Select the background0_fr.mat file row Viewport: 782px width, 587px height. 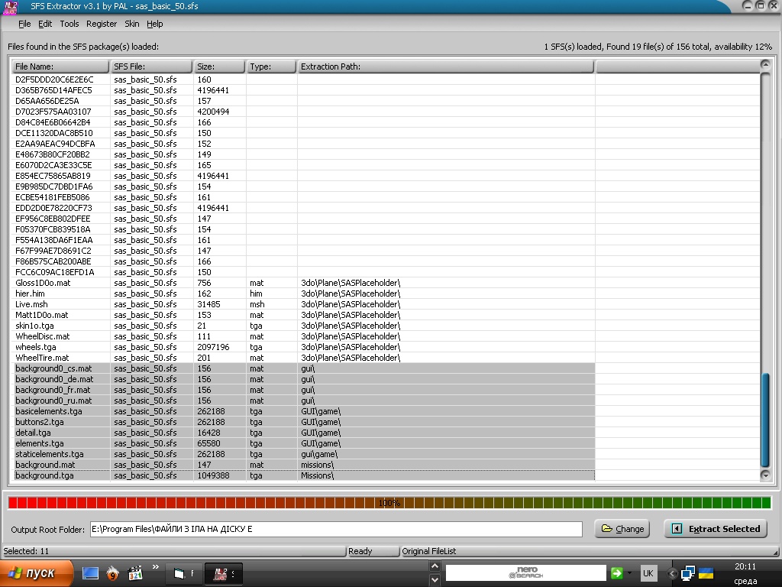tap(303, 390)
